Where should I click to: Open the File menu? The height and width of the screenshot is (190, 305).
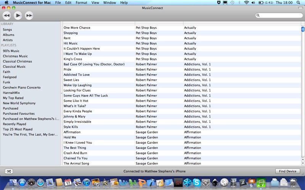pyautogui.click(x=58, y=3)
